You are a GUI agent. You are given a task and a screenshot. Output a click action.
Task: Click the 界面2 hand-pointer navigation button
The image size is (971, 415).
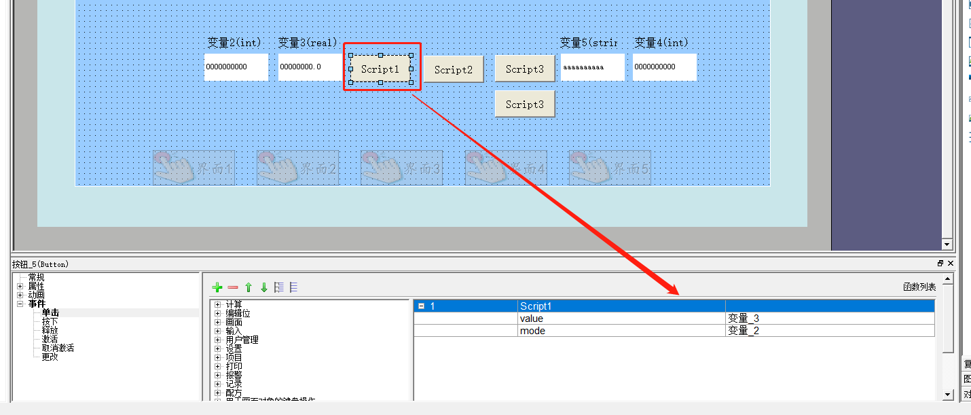297,168
